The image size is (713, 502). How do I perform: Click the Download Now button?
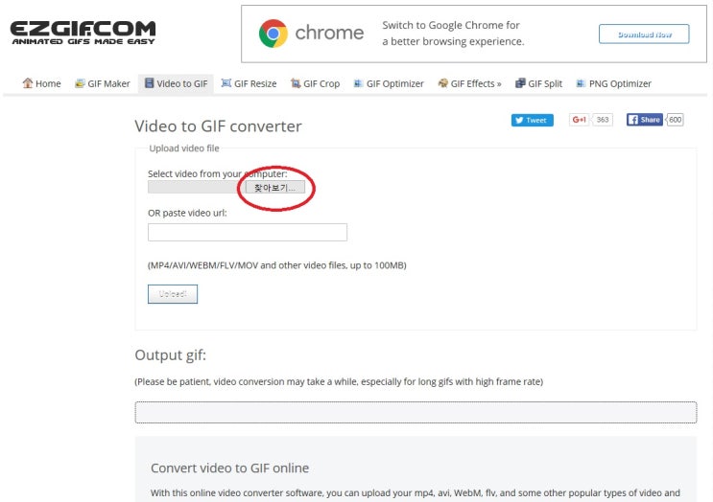coord(644,34)
